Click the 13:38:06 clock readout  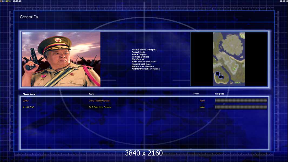point(17,1)
